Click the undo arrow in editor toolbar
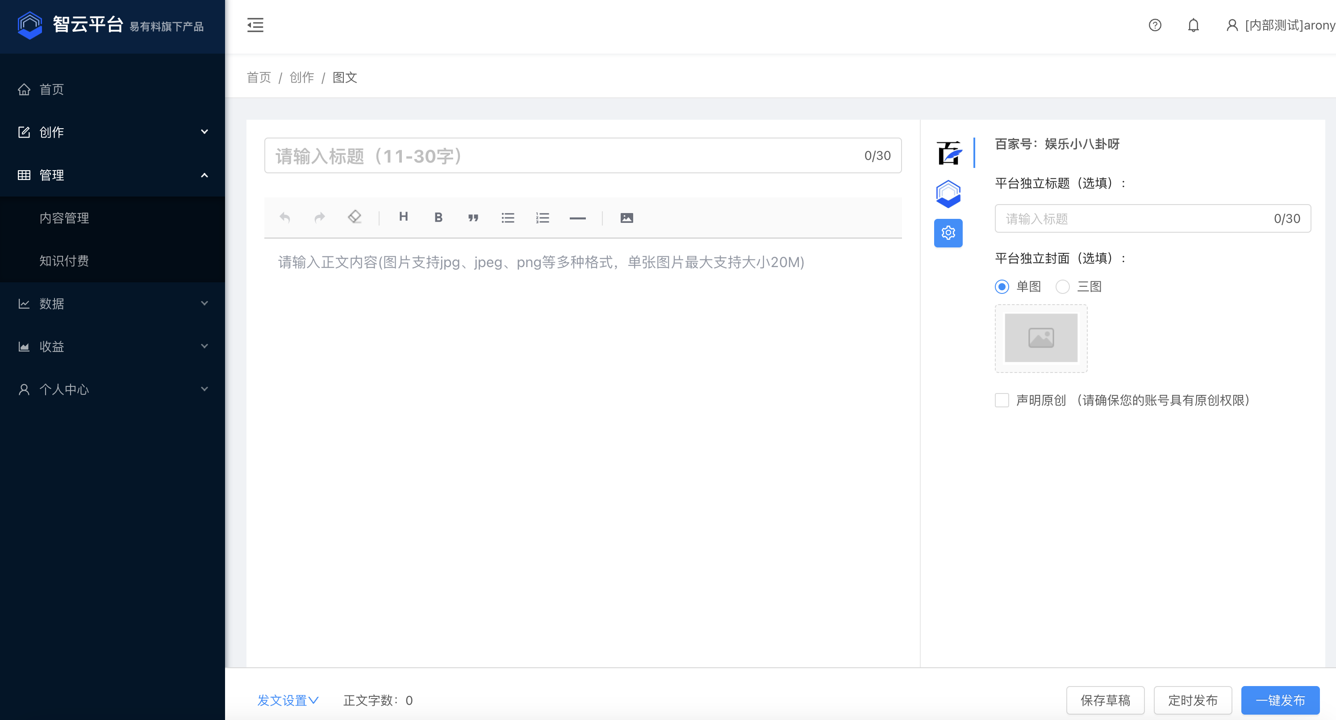 pos(285,218)
